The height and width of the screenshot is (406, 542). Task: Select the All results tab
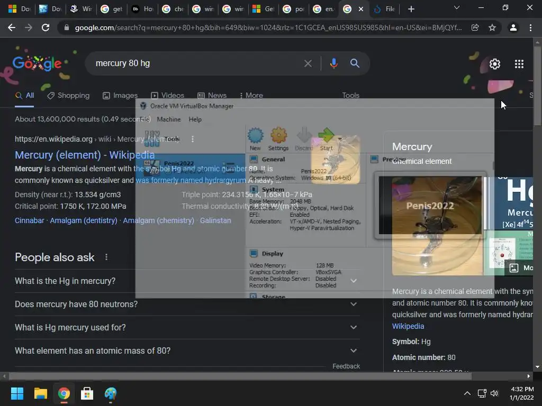(24, 95)
